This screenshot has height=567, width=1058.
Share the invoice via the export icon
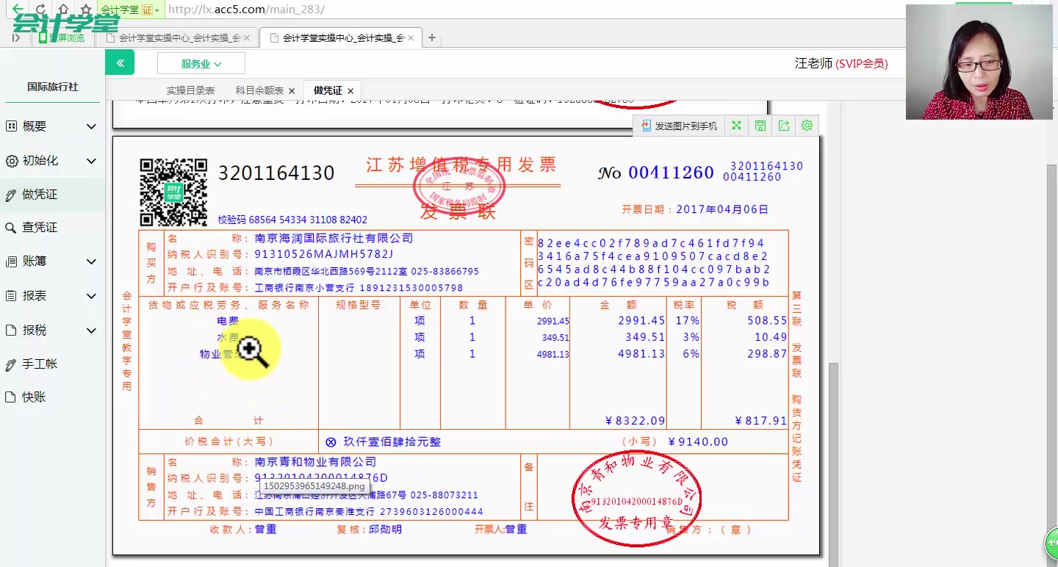pyautogui.click(x=783, y=126)
